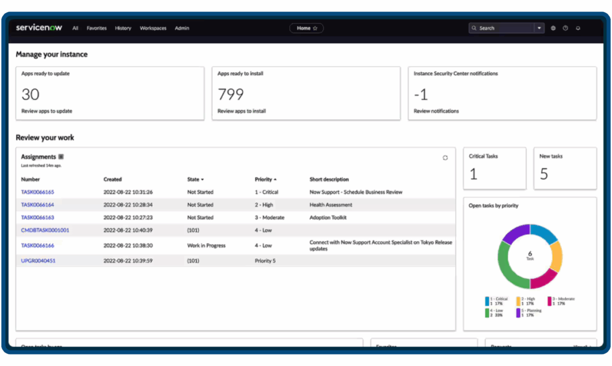Click Review notifications link
This screenshot has width=612, height=366.
click(x=436, y=111)
